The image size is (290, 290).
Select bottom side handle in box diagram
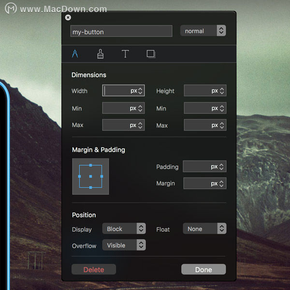[91, 188]
